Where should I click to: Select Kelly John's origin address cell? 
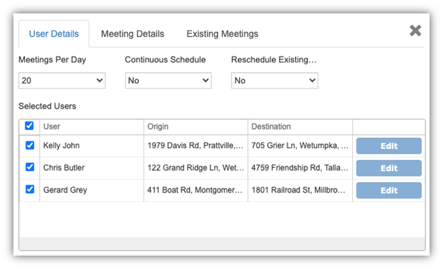tap(195, 146)
